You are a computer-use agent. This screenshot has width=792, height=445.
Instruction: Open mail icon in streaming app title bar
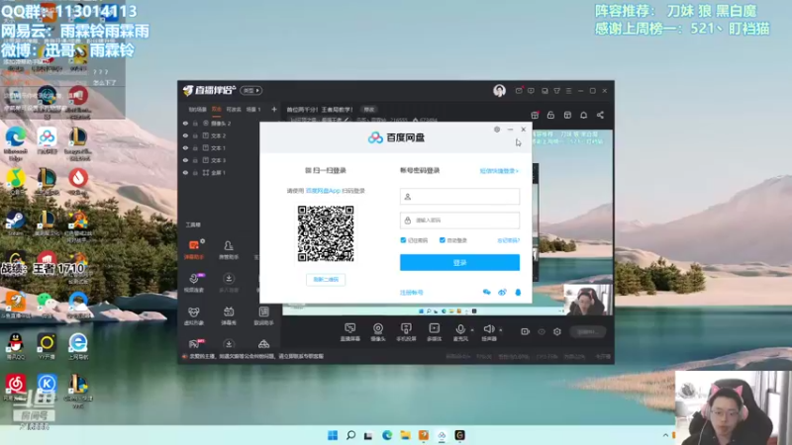(519, 91)
